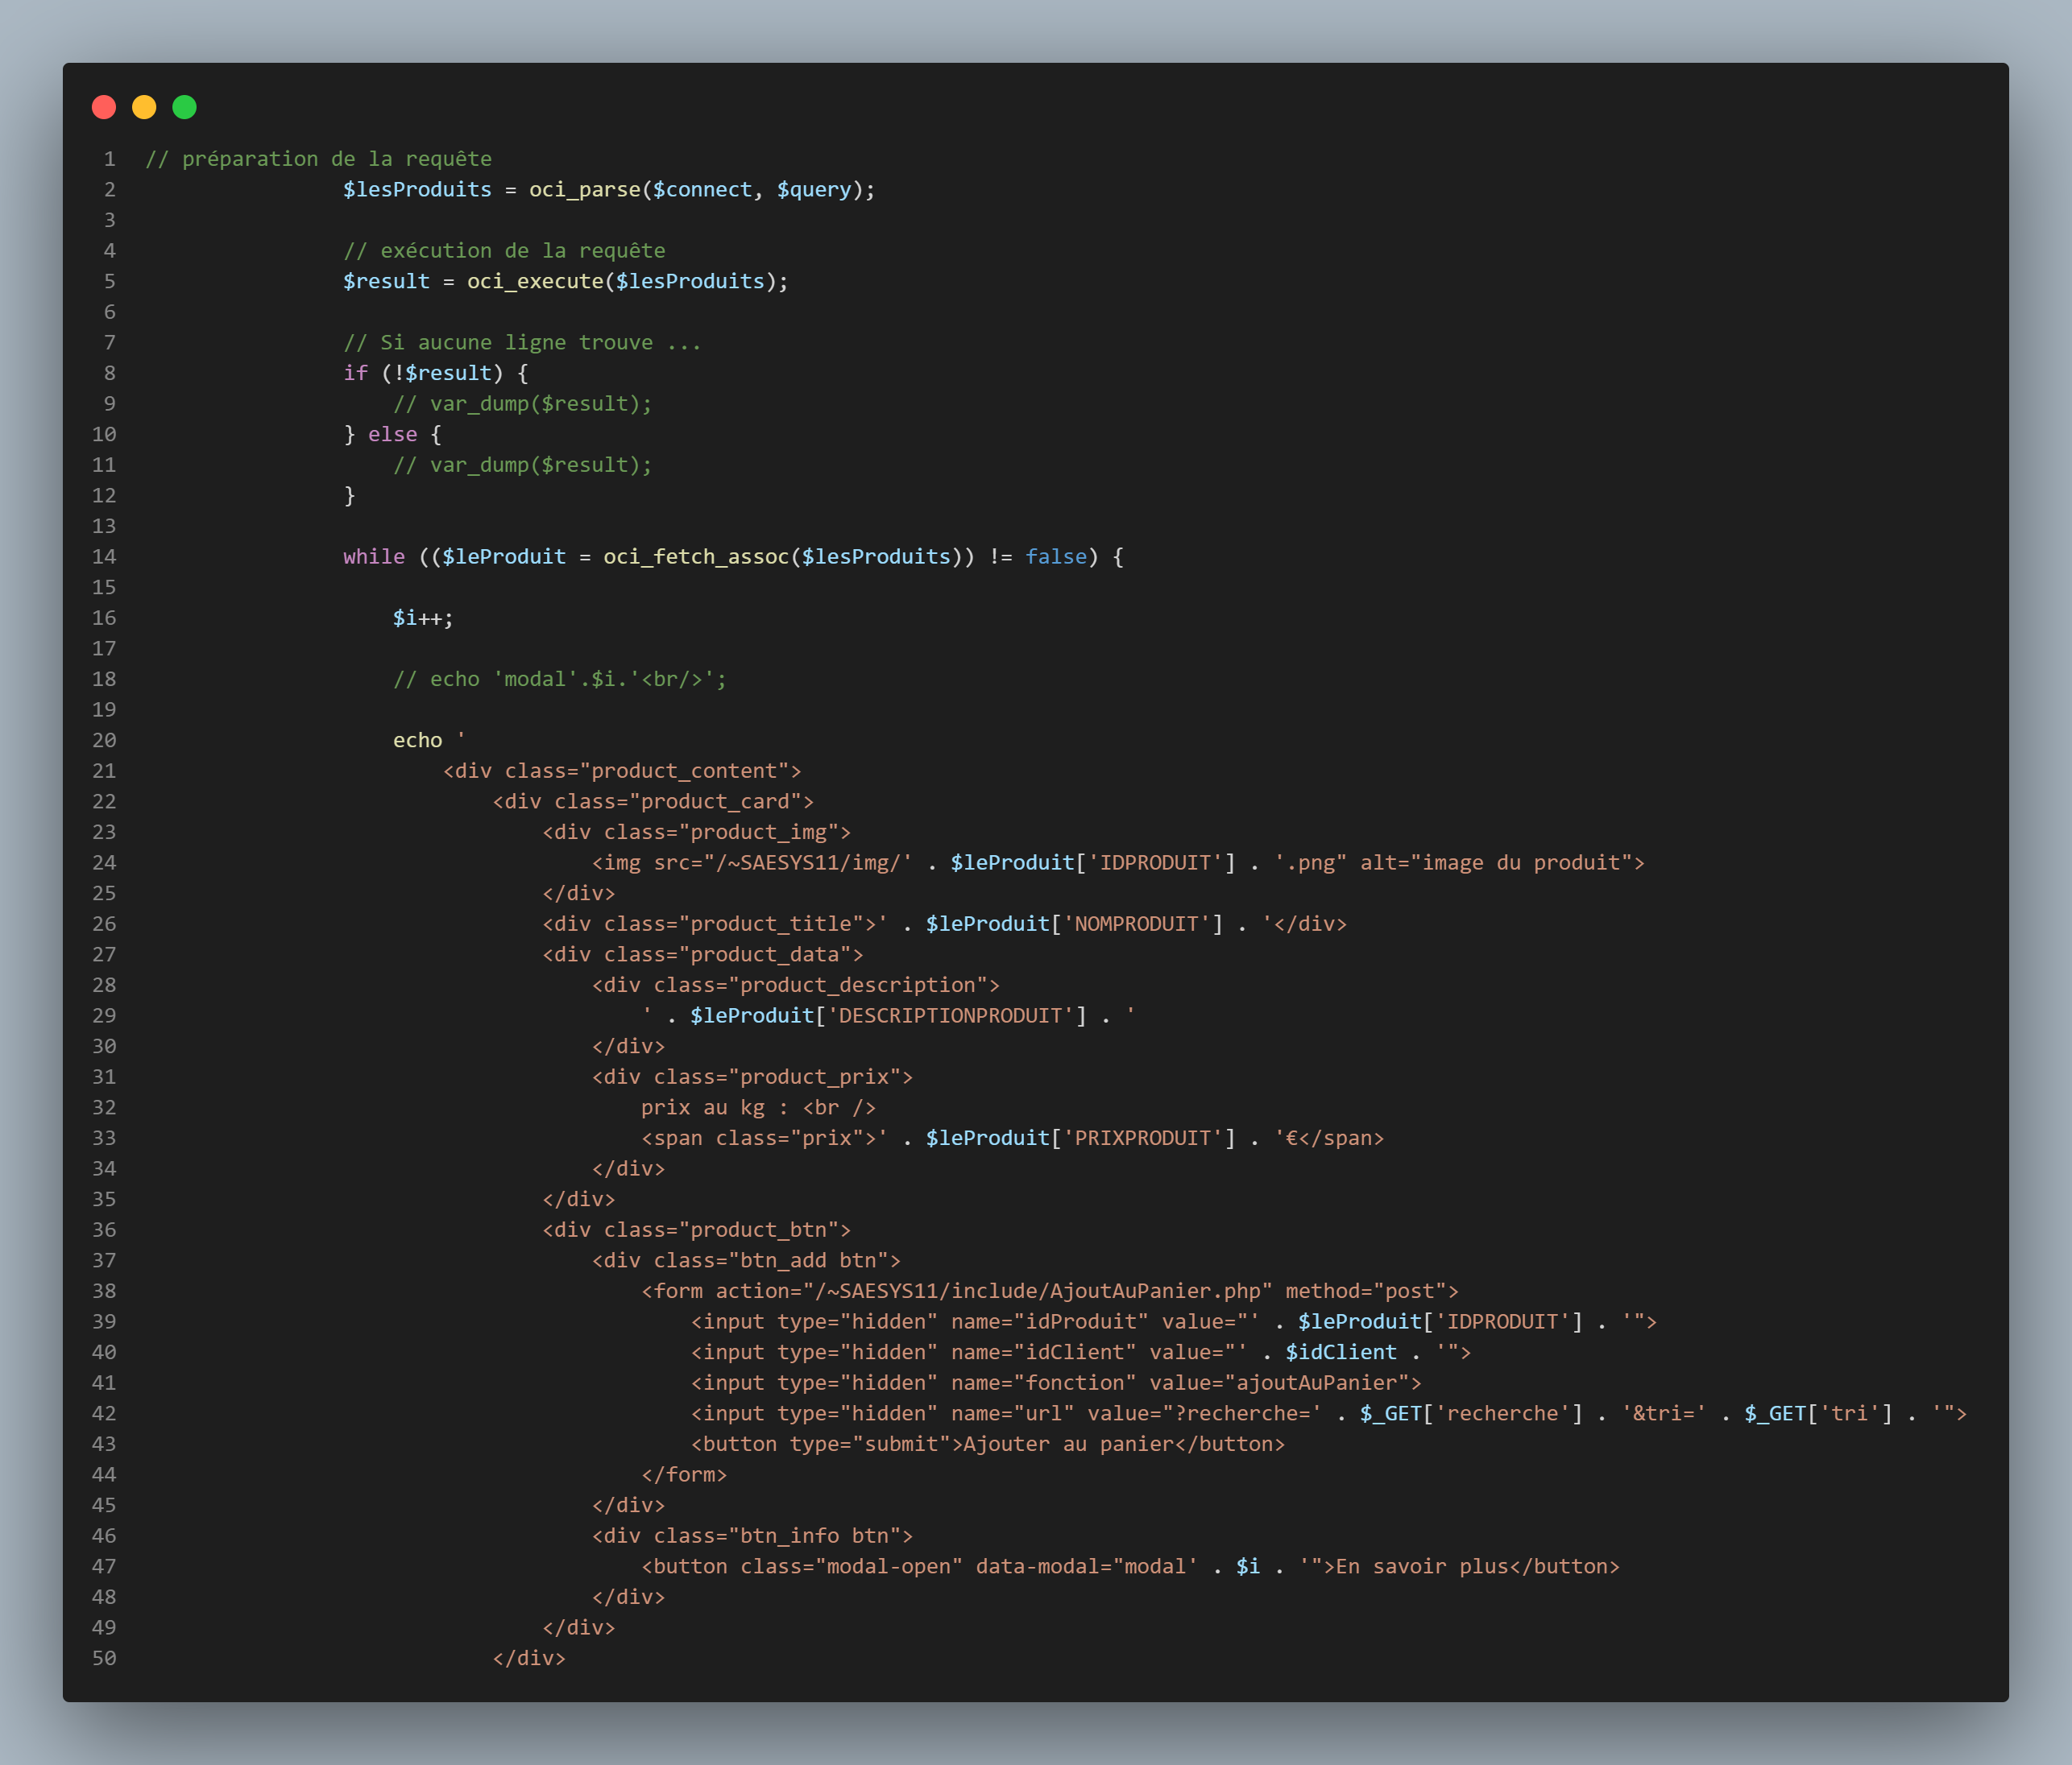Click div class="product_card" line

[x=653, y=801]
